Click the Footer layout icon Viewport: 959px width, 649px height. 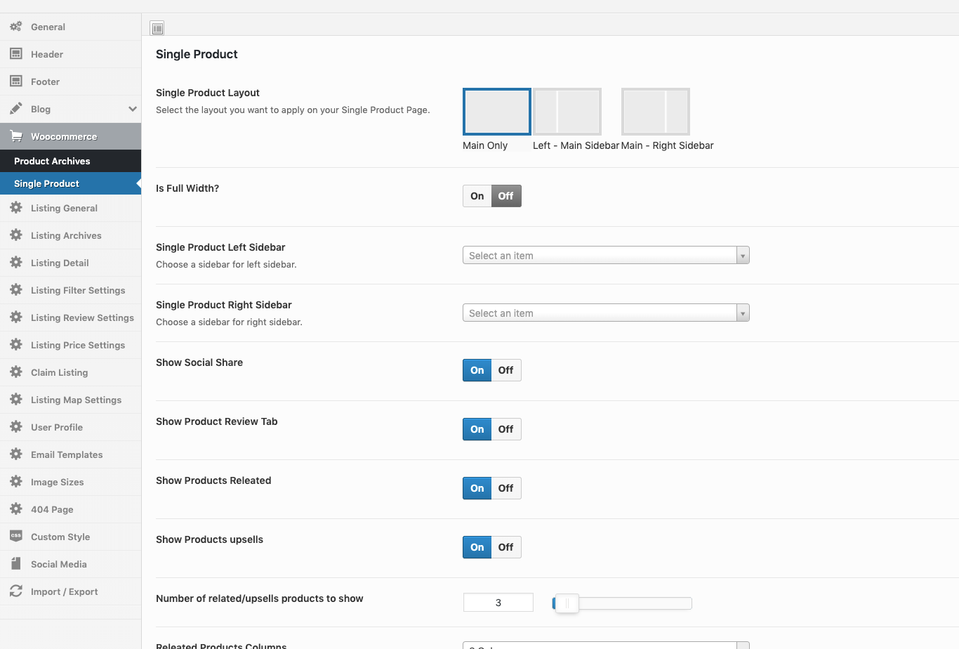pos(15,81)
